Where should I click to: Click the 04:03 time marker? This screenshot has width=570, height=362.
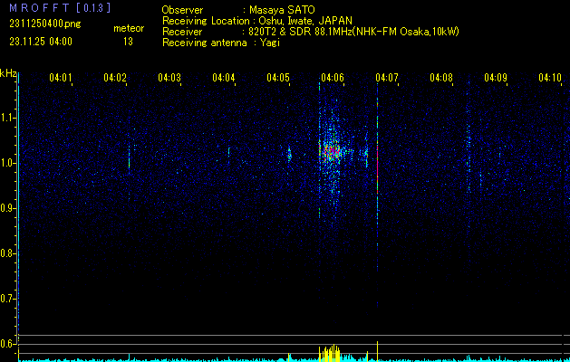(169, 78)
